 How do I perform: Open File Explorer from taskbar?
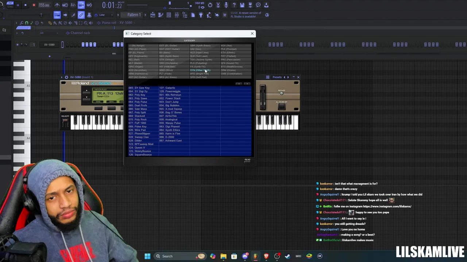pyautogui.click(x=223, y=256)
